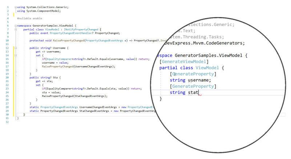Collapse the using directives block at line 1

(x=16, y=7)
